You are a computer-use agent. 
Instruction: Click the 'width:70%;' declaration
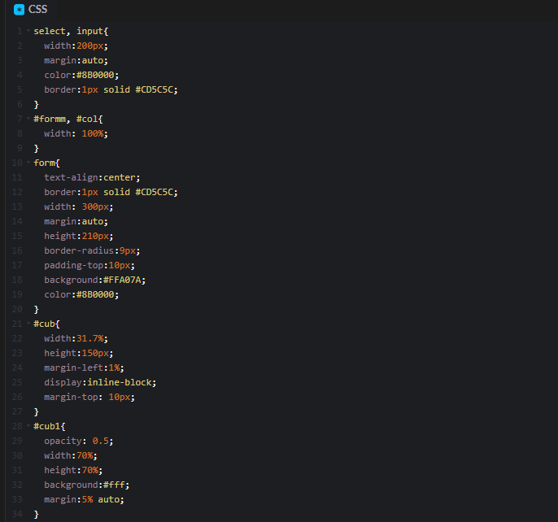pyautogui.click(x=71, y=455)
